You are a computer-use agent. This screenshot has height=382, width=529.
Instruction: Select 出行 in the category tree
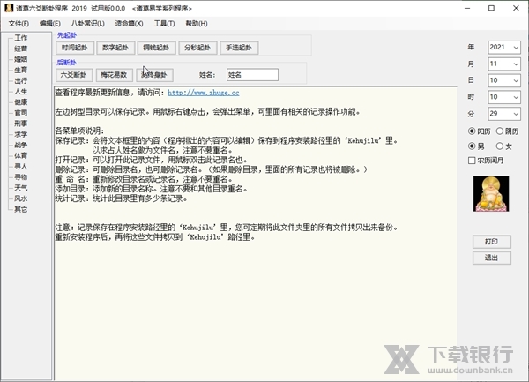pyautogui.click(x=21, y=80)
